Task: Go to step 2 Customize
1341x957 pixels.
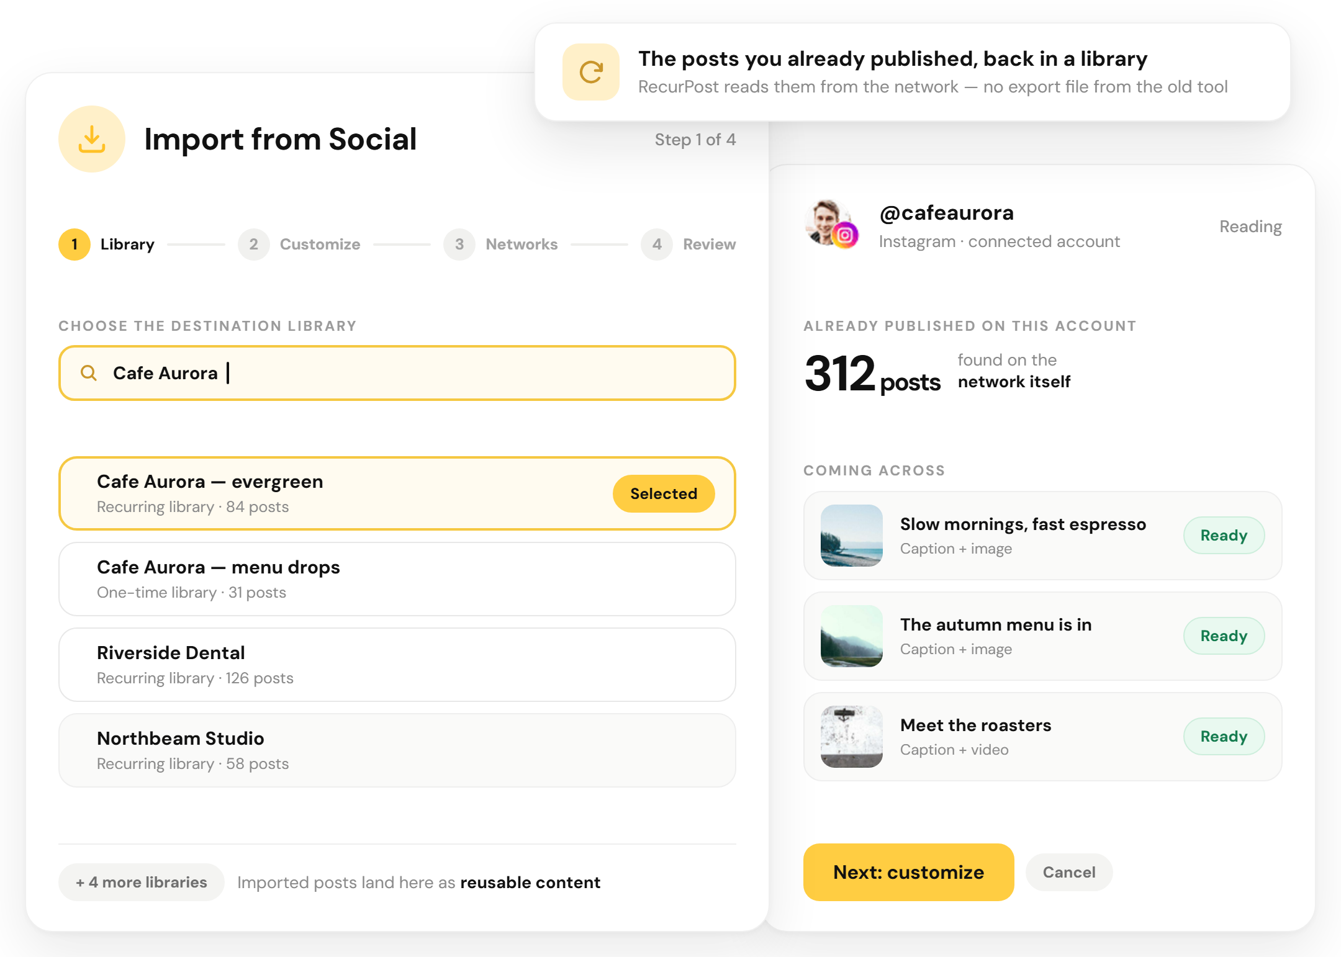Action: pos(299,245)
